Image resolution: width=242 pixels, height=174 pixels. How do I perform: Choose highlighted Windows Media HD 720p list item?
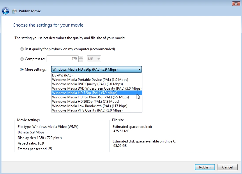[97, 93]
